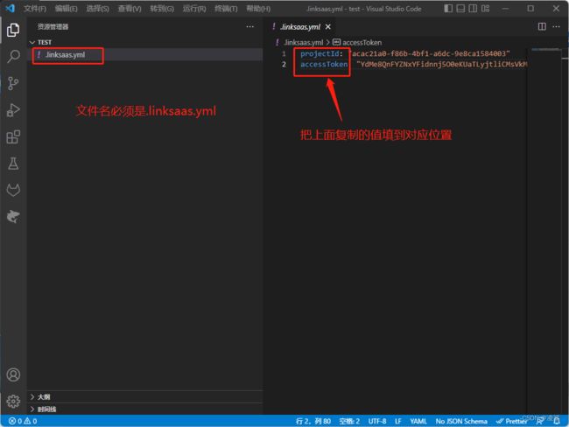Open the 文件(F) menu
569x427 pixels.
(x=35, y=9)
